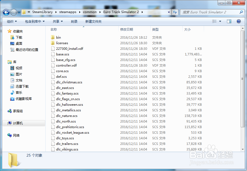Select the dlc_fantasy.scs file icon
This screenshot has width=247, height=171.
point(53,93)
